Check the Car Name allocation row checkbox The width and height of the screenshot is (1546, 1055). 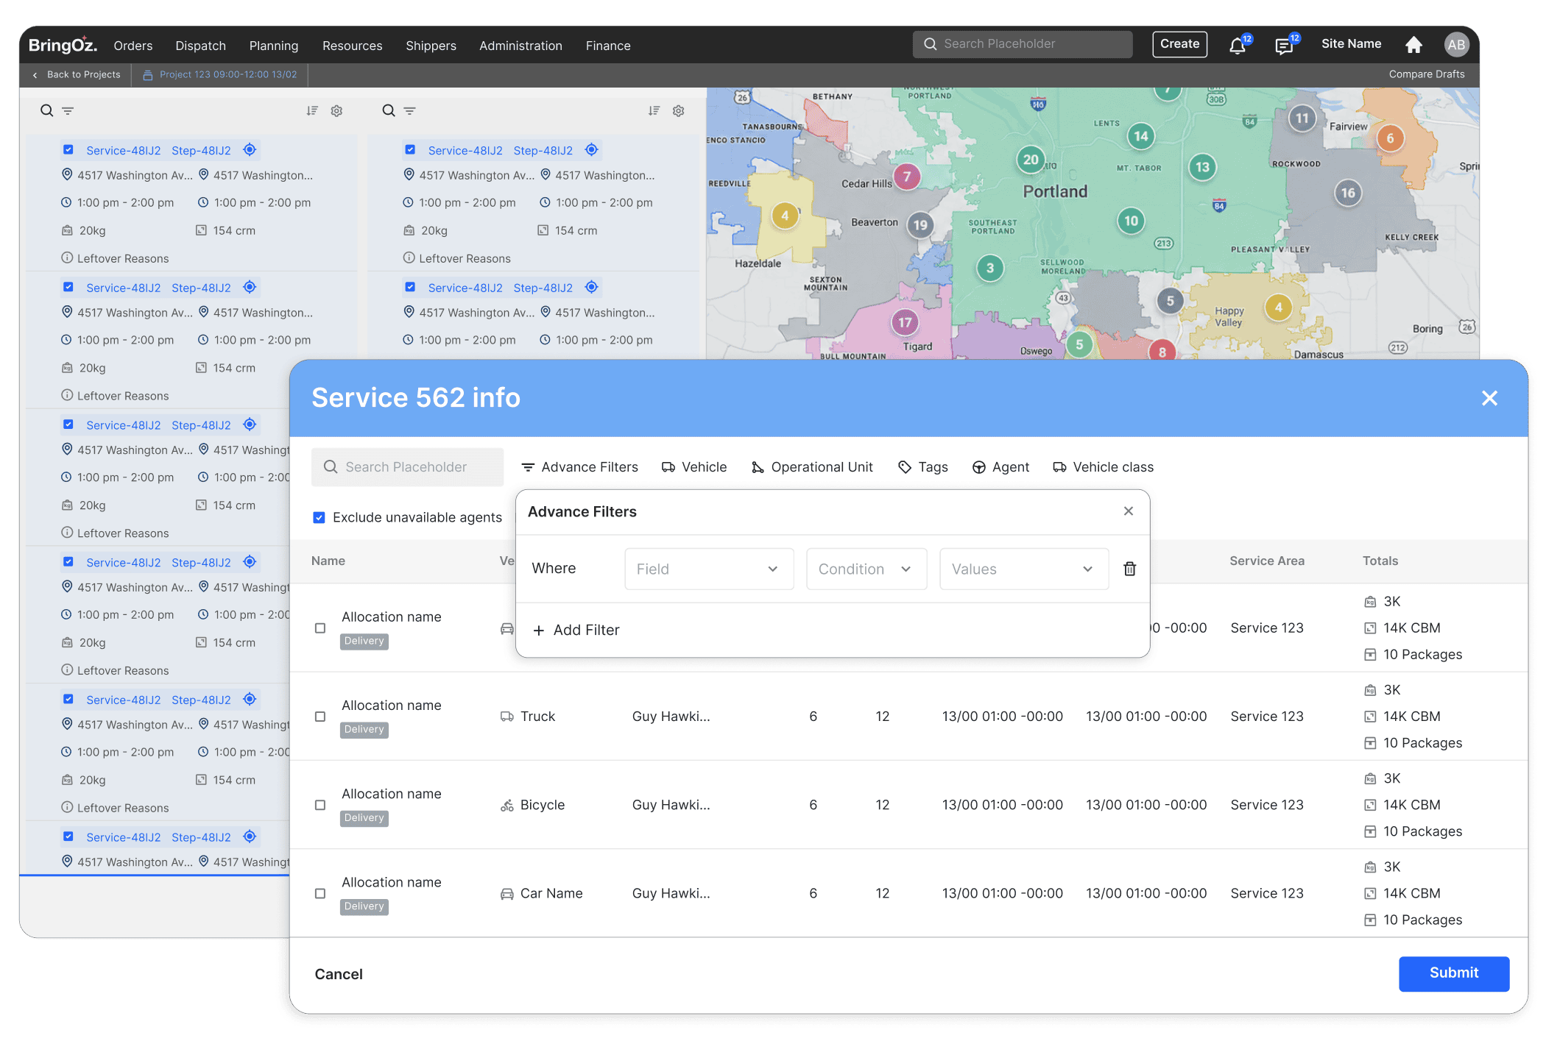pos(320,893)
